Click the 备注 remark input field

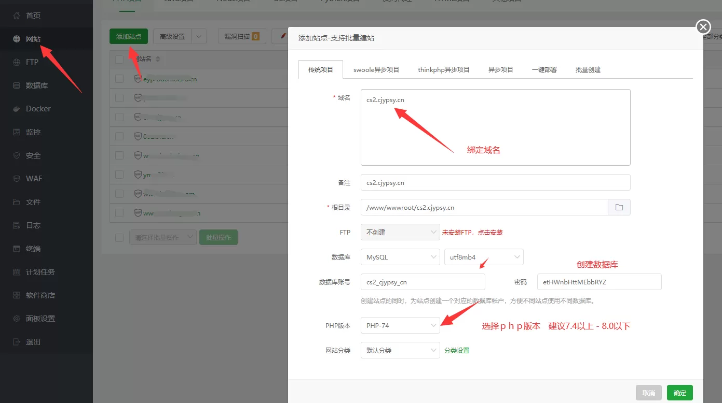pyautogui.click(x=496, y=182)
